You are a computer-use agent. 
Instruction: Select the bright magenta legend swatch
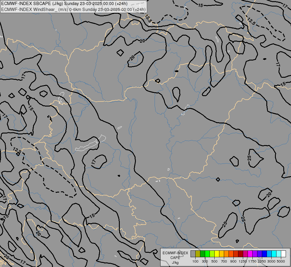click(x=250, y=254)
